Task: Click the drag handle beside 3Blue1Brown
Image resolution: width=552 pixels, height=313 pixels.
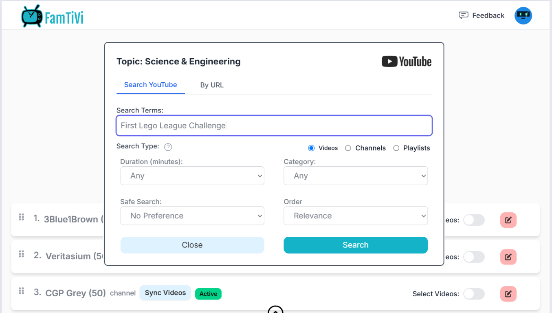Action: pos(22,217)
